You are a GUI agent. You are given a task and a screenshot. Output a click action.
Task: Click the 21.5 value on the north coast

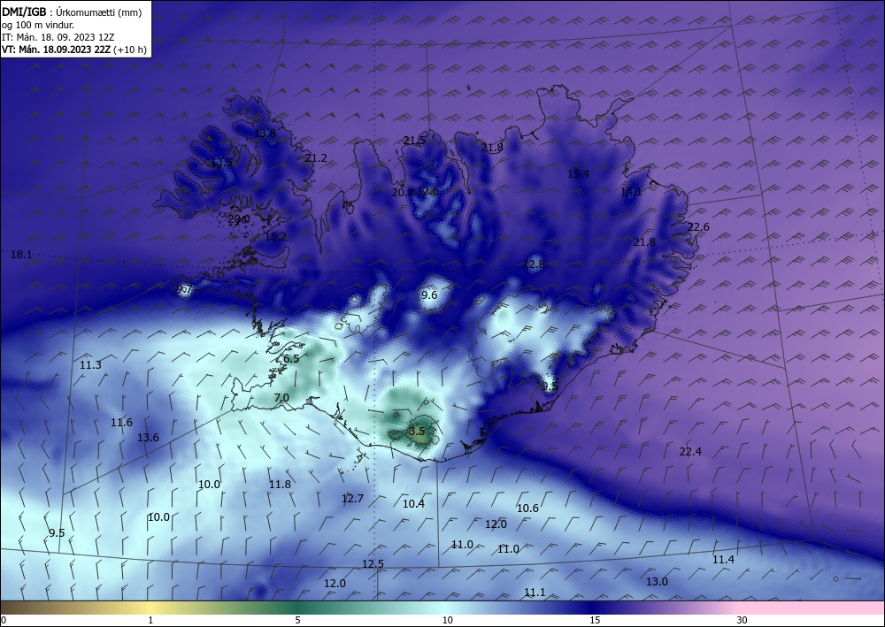point(414,141)
